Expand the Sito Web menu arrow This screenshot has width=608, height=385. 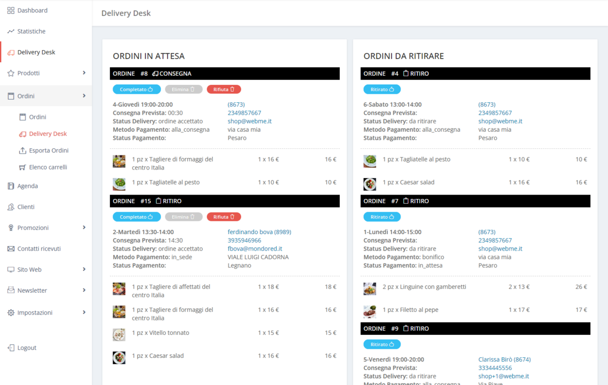(x=84, y=270)
